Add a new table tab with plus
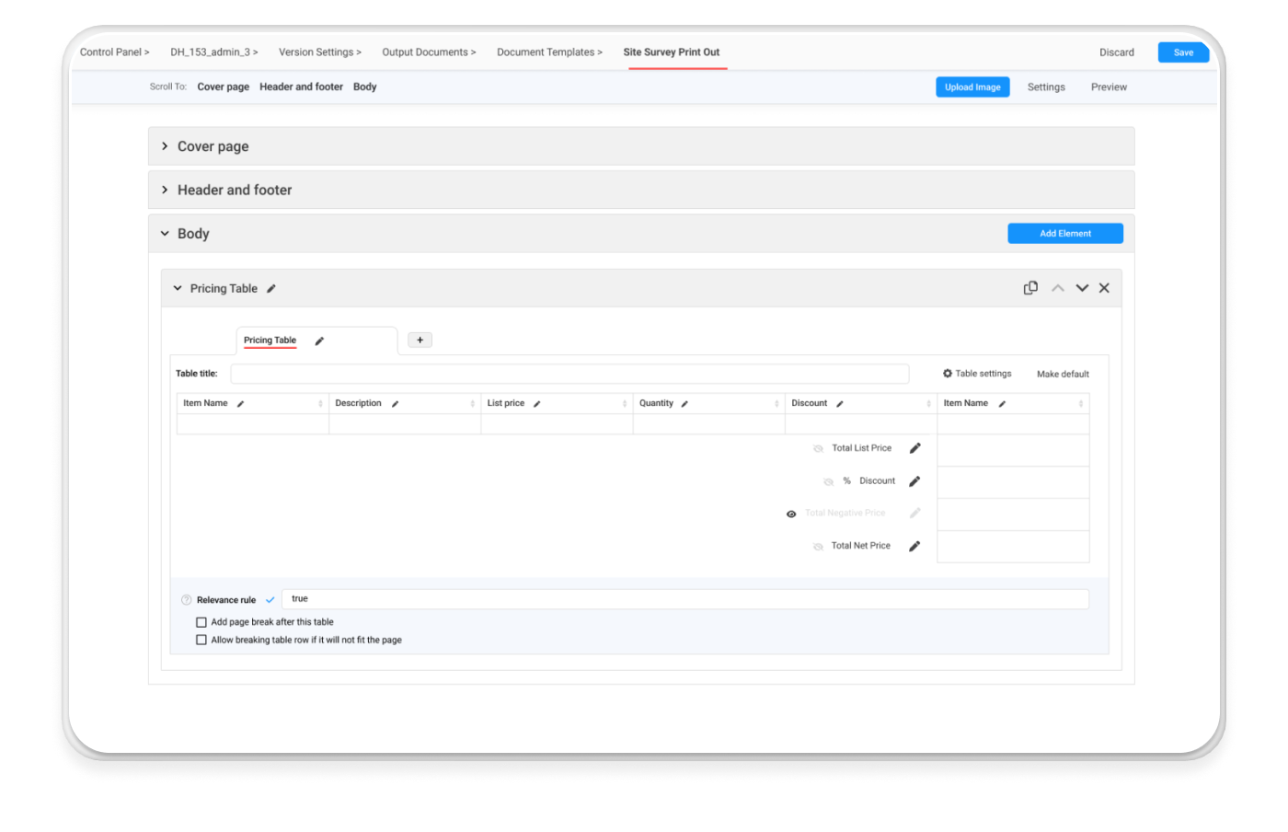 pos(420,341)
